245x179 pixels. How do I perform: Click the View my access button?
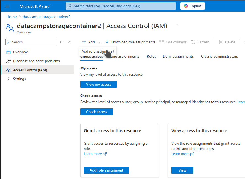[98, 84]
